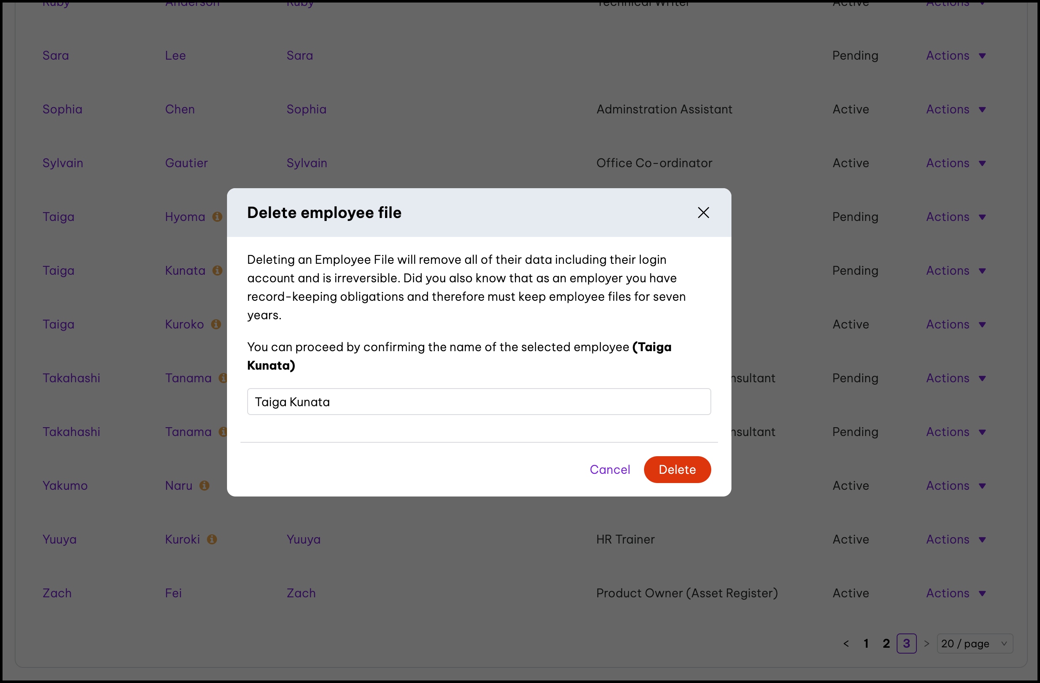This screenshot has height=683, width=1040.
Task: Click info icon next to Kuroko
Action: (216, 324)
